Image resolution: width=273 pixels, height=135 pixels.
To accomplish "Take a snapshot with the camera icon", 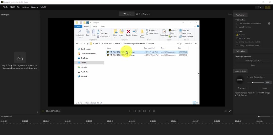I will tap(154, 111).
